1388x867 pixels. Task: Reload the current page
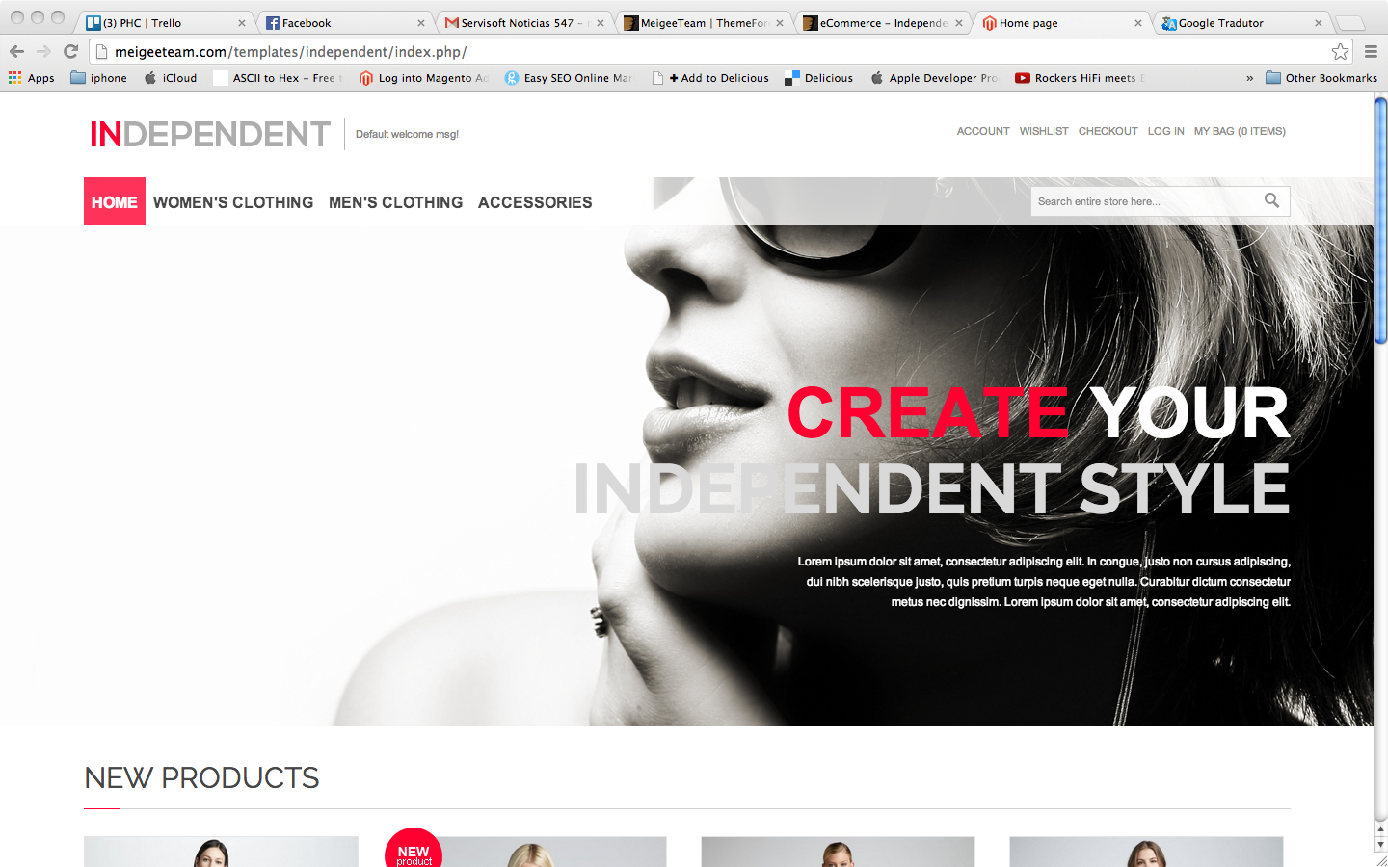coord(70,52)
